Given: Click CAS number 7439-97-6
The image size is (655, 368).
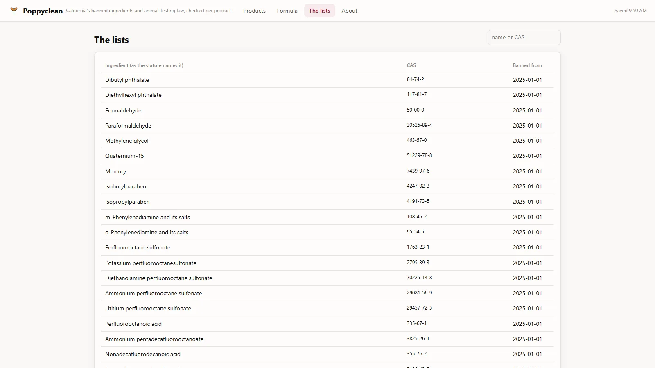Looking at the screenshot, I should click(x=418, y=171).
